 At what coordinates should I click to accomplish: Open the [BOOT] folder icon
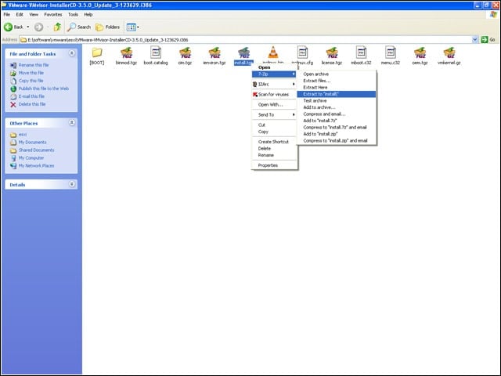click(x=97, y=52)
